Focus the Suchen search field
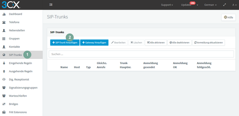 [141, 54]
